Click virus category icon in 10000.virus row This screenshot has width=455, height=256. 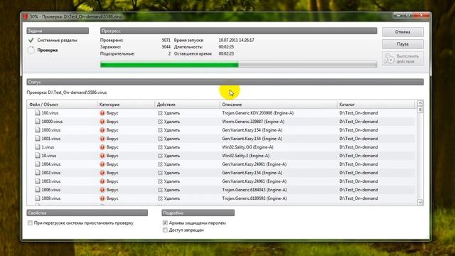102,122
